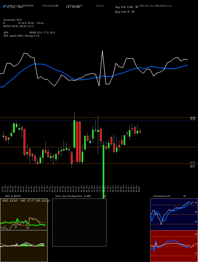
Task: Click the tallest green candlestick body
Action: (74, 134)
